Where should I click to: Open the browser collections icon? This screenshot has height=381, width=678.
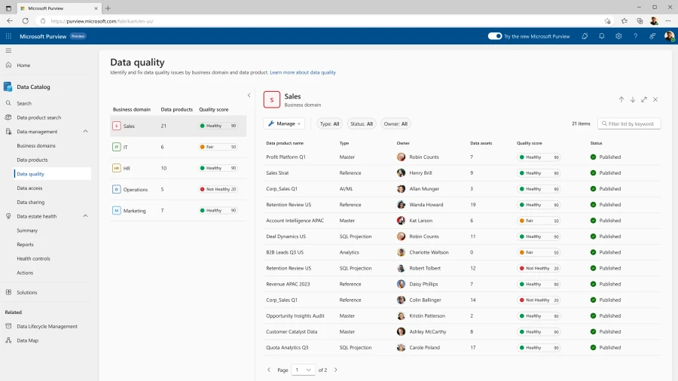point(640,21)
